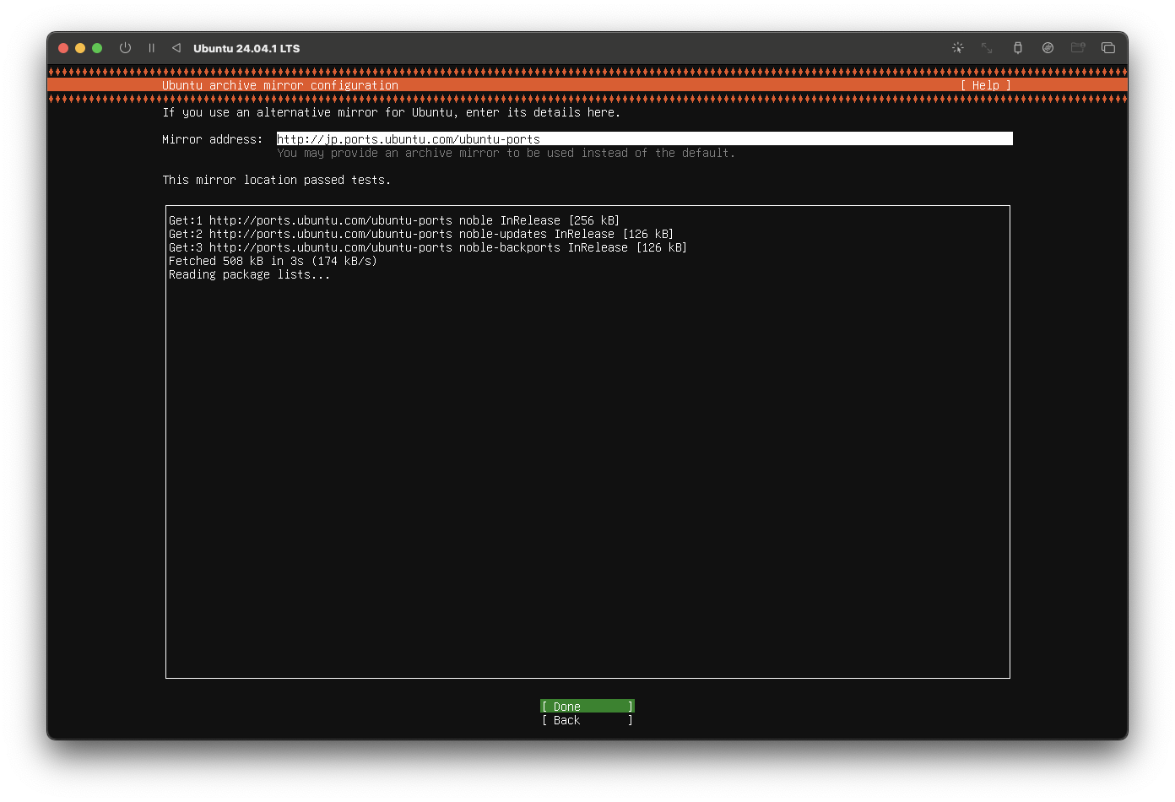Restart the virtual machine
This screenshot has height=802, width=1175.
(176, 48)
